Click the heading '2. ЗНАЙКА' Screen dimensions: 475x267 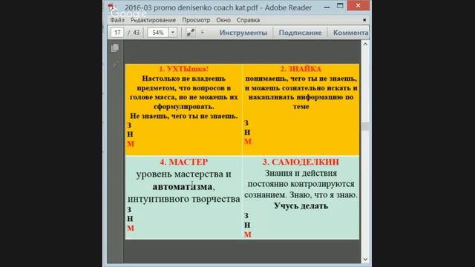click(301, 69)
